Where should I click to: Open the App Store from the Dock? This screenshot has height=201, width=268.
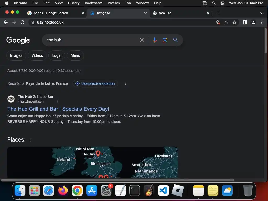92,190
